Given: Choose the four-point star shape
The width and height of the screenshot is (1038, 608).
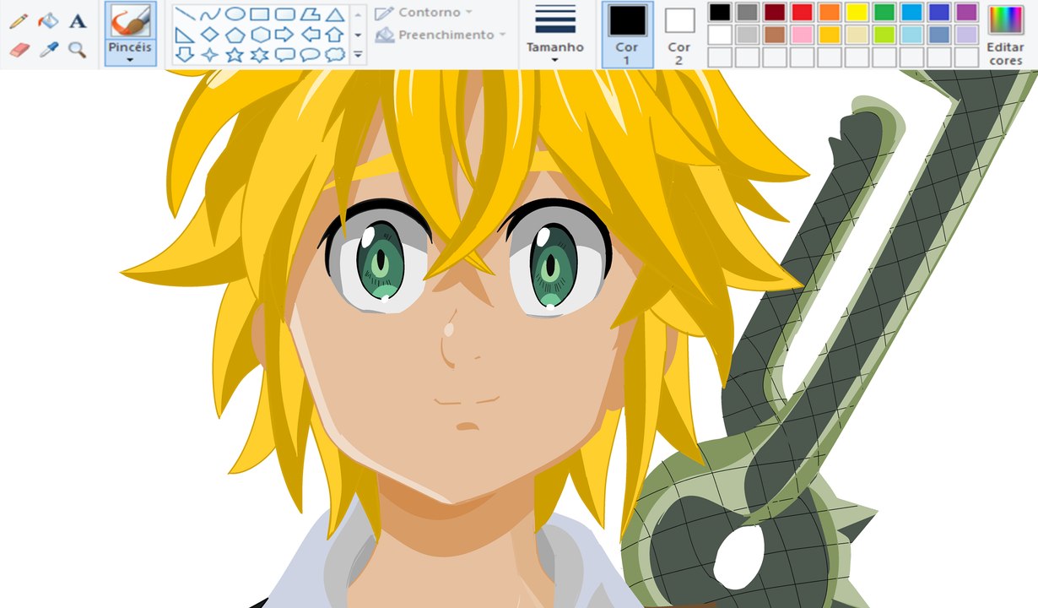Looking at the screenshot, I should pos(209,55).
